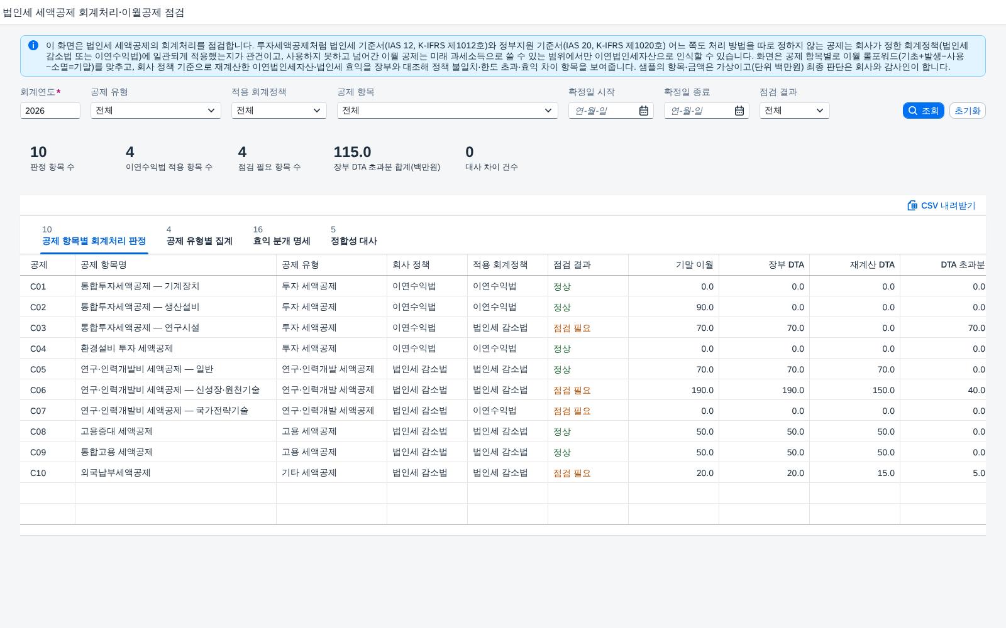Open the 확정일 시작 calendar picker icon
Viewport: 1006px width, 628px height.
tap(644, 111)
